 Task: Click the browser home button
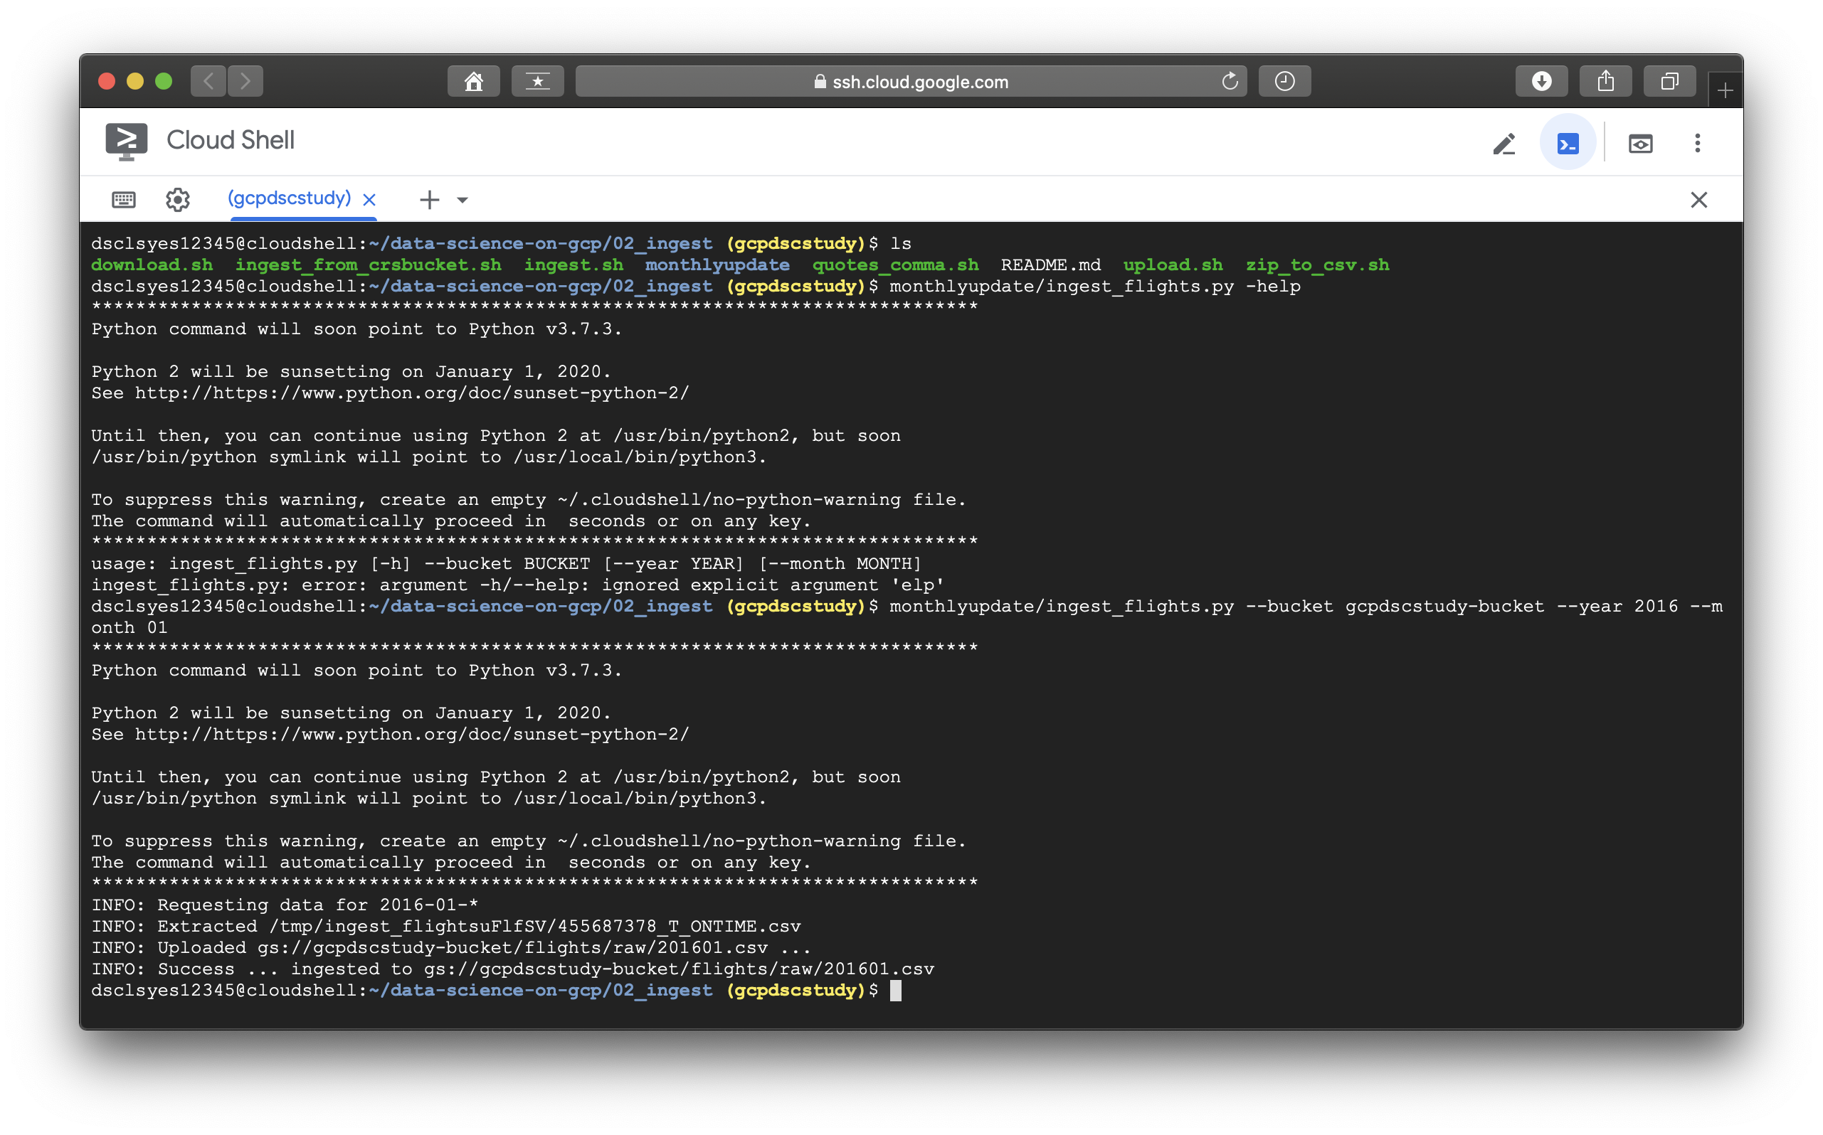click(x=474, y=81)
